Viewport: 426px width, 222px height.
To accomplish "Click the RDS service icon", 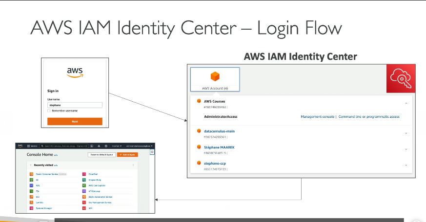I will (31, 185).
